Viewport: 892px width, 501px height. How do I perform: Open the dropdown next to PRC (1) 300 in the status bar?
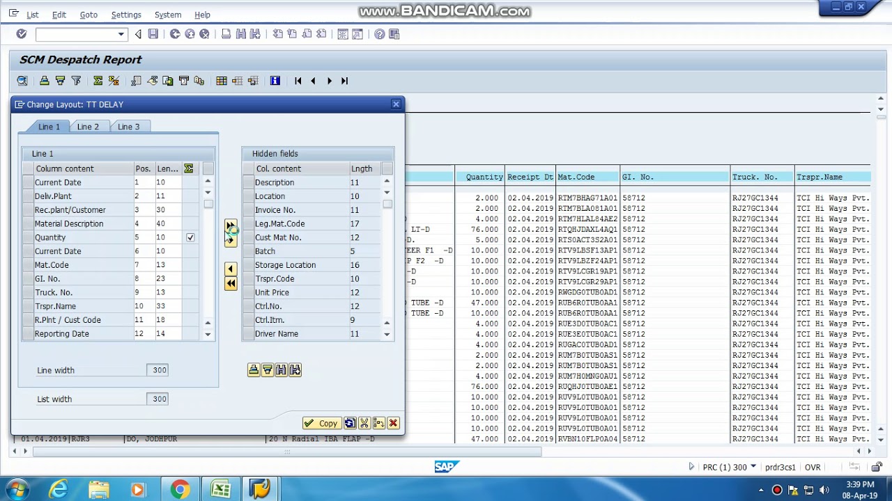tap(753, 467)
